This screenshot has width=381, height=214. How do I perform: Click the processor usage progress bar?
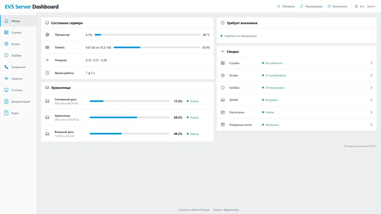point(148,35)
